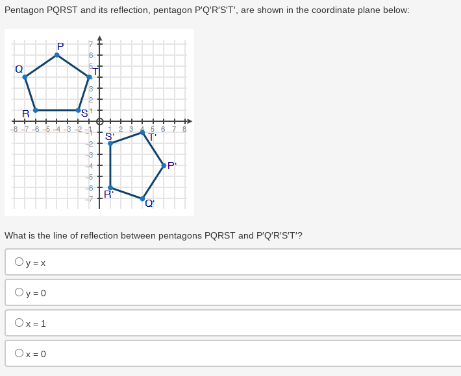Click reflected vertex Q' at the bottom
Viewport: 461px width, 376px height.
tap(143, 199)
